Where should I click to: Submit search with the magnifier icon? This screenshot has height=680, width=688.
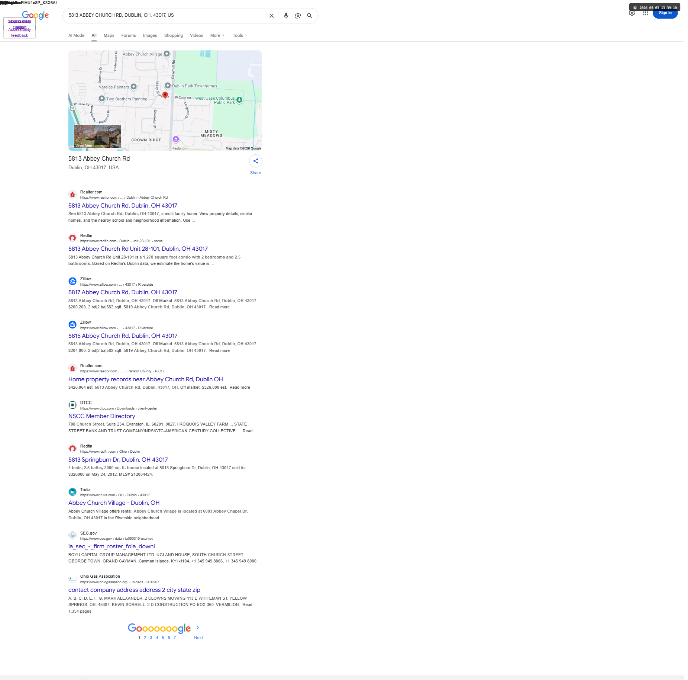click(310, 16)
